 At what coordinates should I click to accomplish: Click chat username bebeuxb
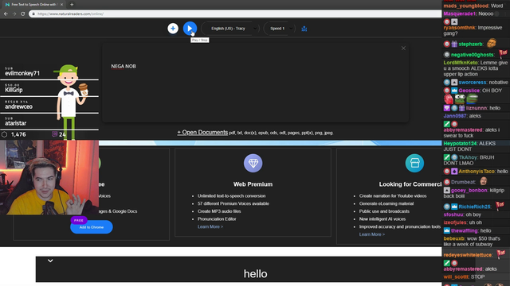[454, 238]
